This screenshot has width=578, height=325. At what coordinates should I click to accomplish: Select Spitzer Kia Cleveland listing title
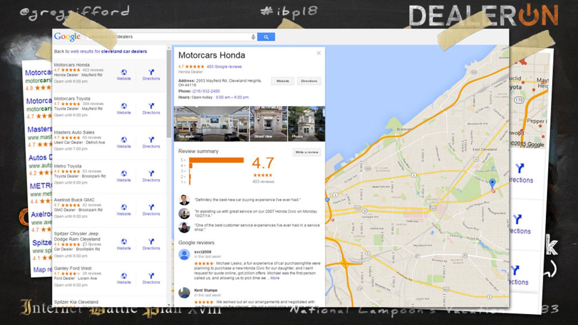76,302
